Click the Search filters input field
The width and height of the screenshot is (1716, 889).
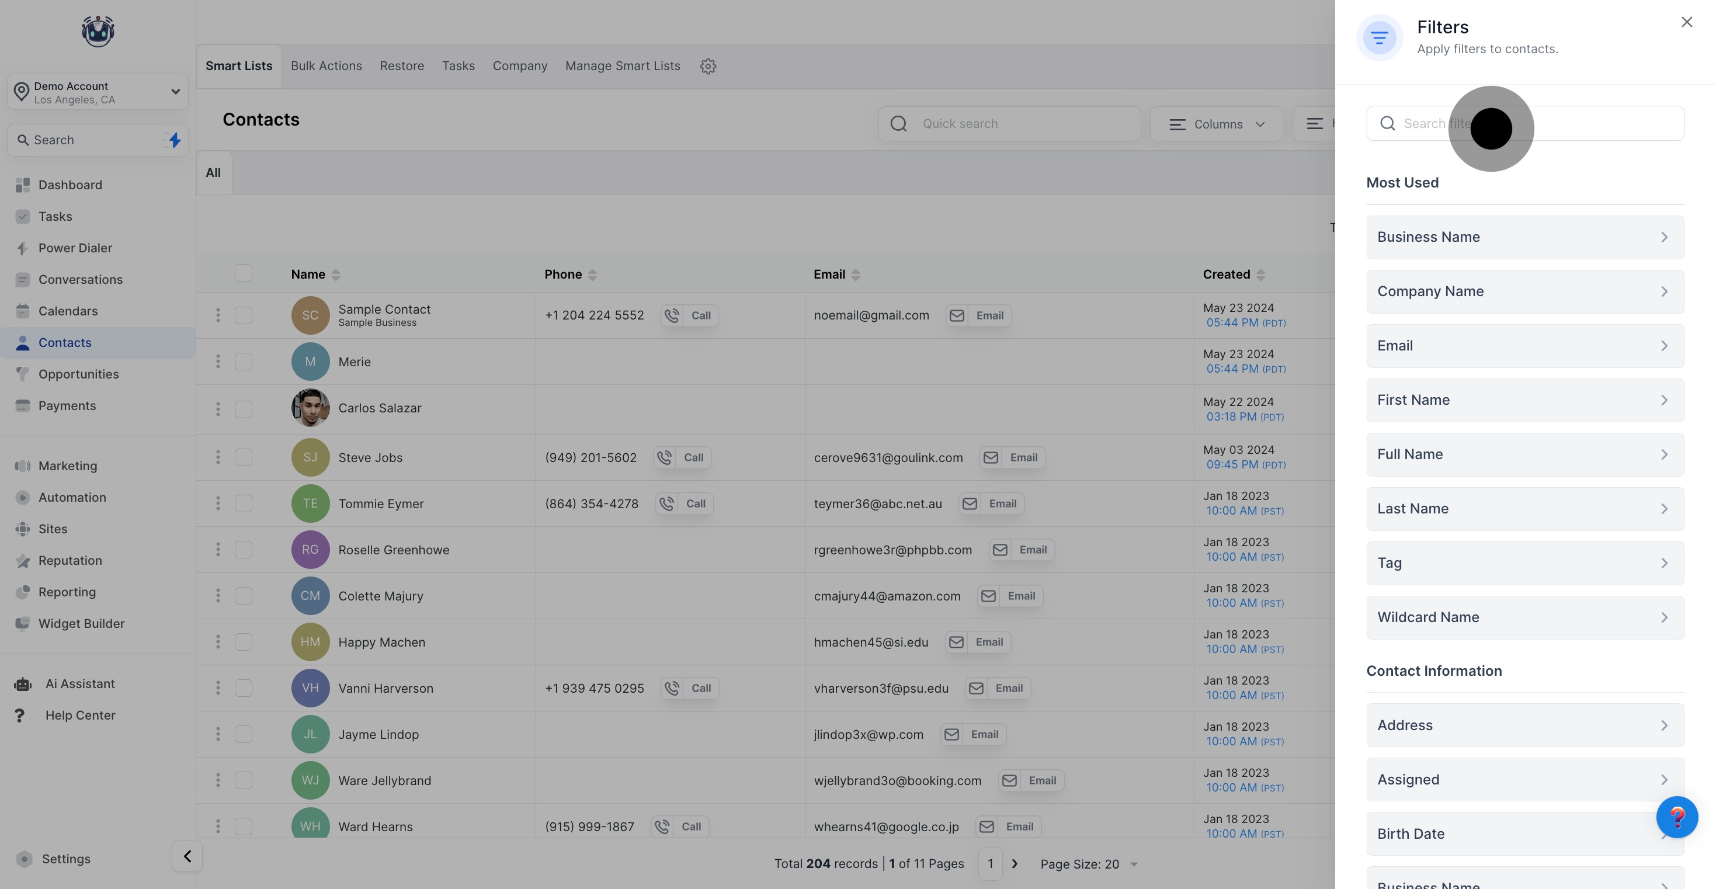pos(1585,123)
